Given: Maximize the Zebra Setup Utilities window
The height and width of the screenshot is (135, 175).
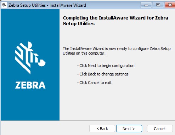Looking at the screenshot, I should click(x=158, y=5).
